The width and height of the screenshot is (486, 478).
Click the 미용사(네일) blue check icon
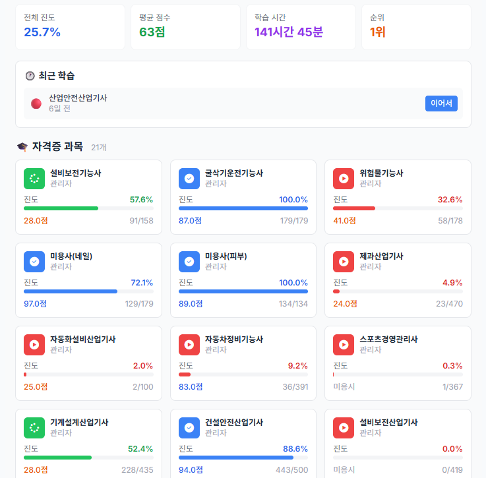point(34,262)
